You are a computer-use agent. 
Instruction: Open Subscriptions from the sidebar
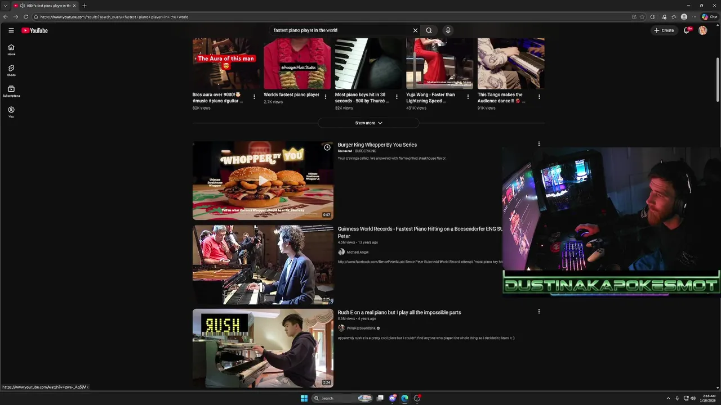[x=11, y=92]
